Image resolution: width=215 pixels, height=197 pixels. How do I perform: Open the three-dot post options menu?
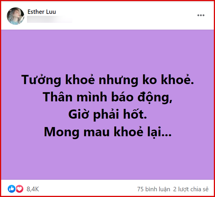(x=201, y=15)
